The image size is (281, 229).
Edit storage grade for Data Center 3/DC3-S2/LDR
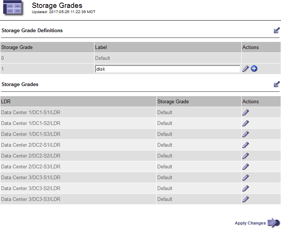245,189
